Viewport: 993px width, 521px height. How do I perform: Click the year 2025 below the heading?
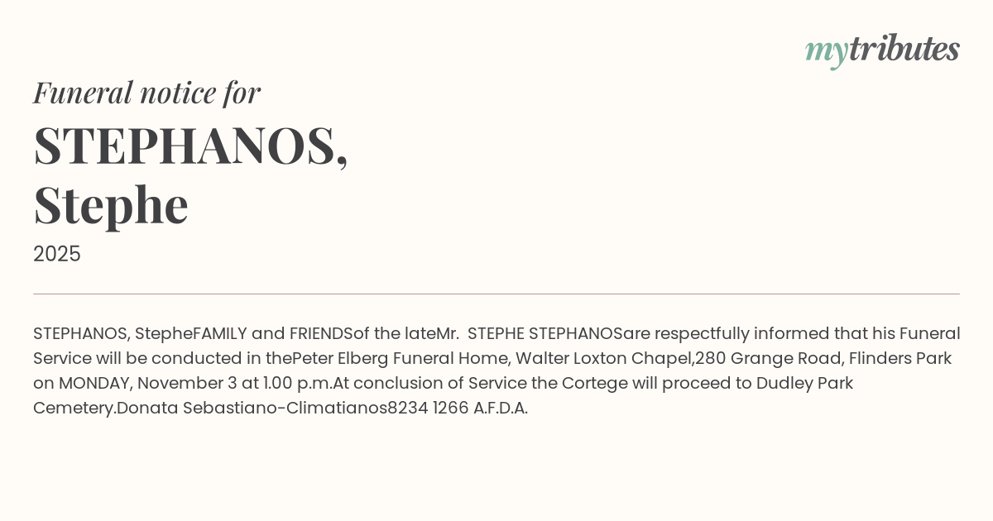point(57,254)
